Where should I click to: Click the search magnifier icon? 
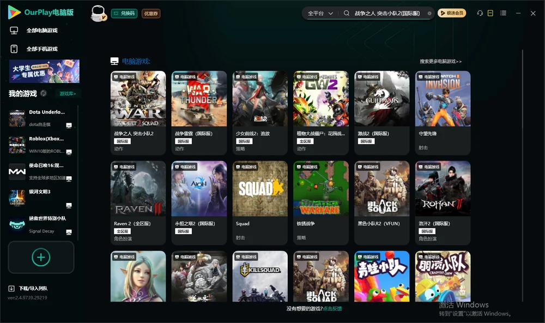point(347,13)
